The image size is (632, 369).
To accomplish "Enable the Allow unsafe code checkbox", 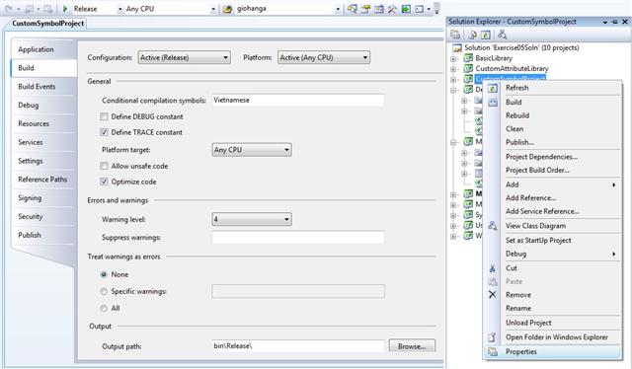I will click(104, 166).
